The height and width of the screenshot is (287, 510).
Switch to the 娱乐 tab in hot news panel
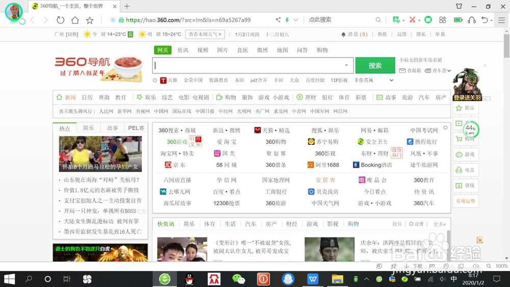coord(88,128)
